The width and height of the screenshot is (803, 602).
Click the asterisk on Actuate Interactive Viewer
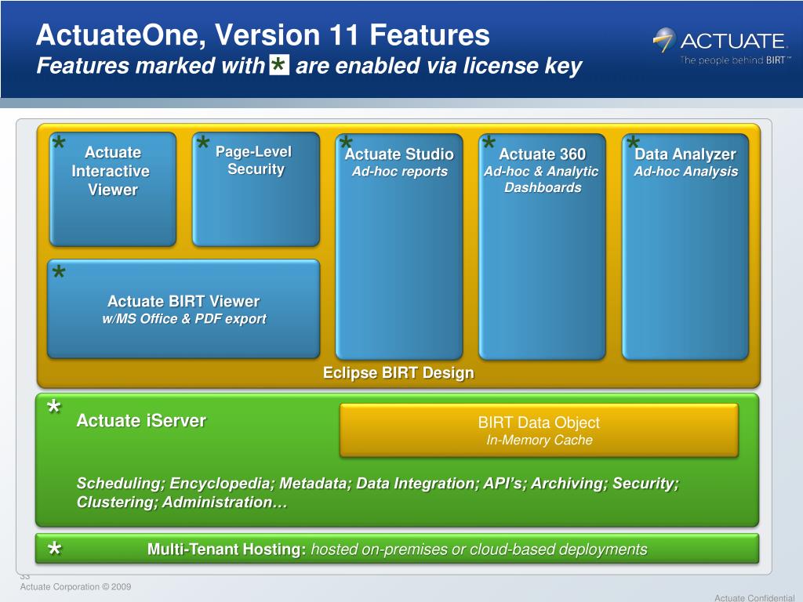pyautogui.click(x=59, y=143)
